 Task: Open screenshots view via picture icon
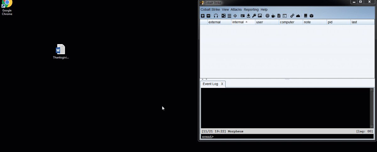tap(260, 16)
